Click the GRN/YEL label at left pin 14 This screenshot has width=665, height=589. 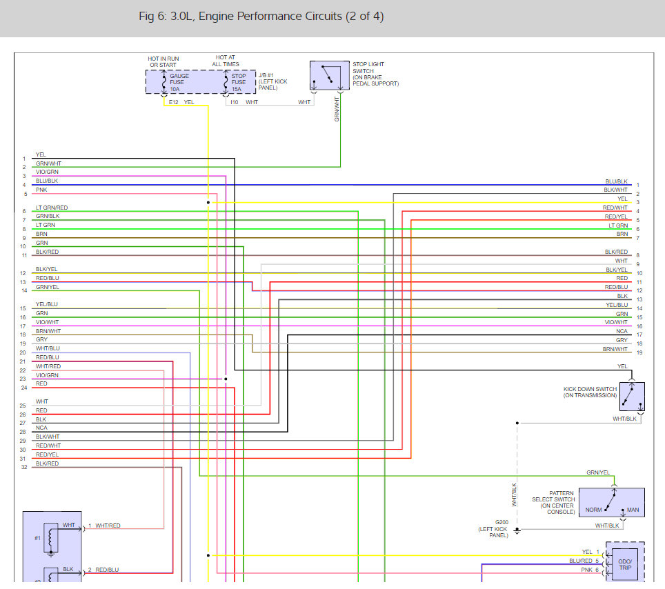[x=48, y=287]
